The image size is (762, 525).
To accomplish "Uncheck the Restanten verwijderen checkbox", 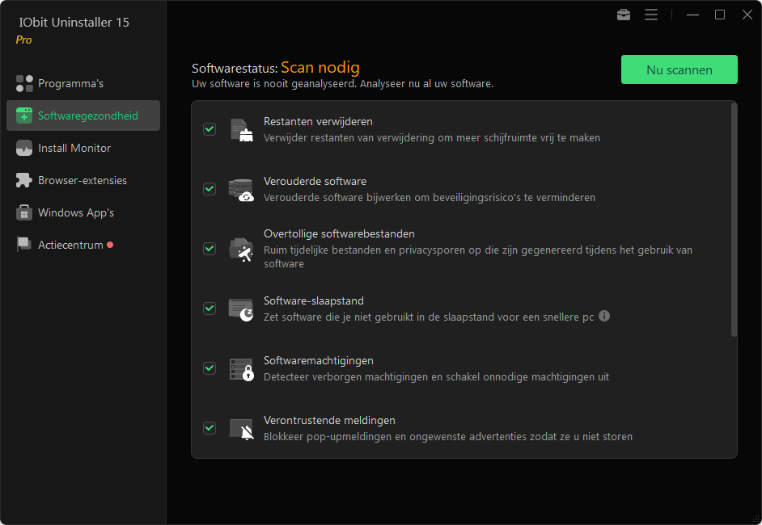I will (210, 129).
